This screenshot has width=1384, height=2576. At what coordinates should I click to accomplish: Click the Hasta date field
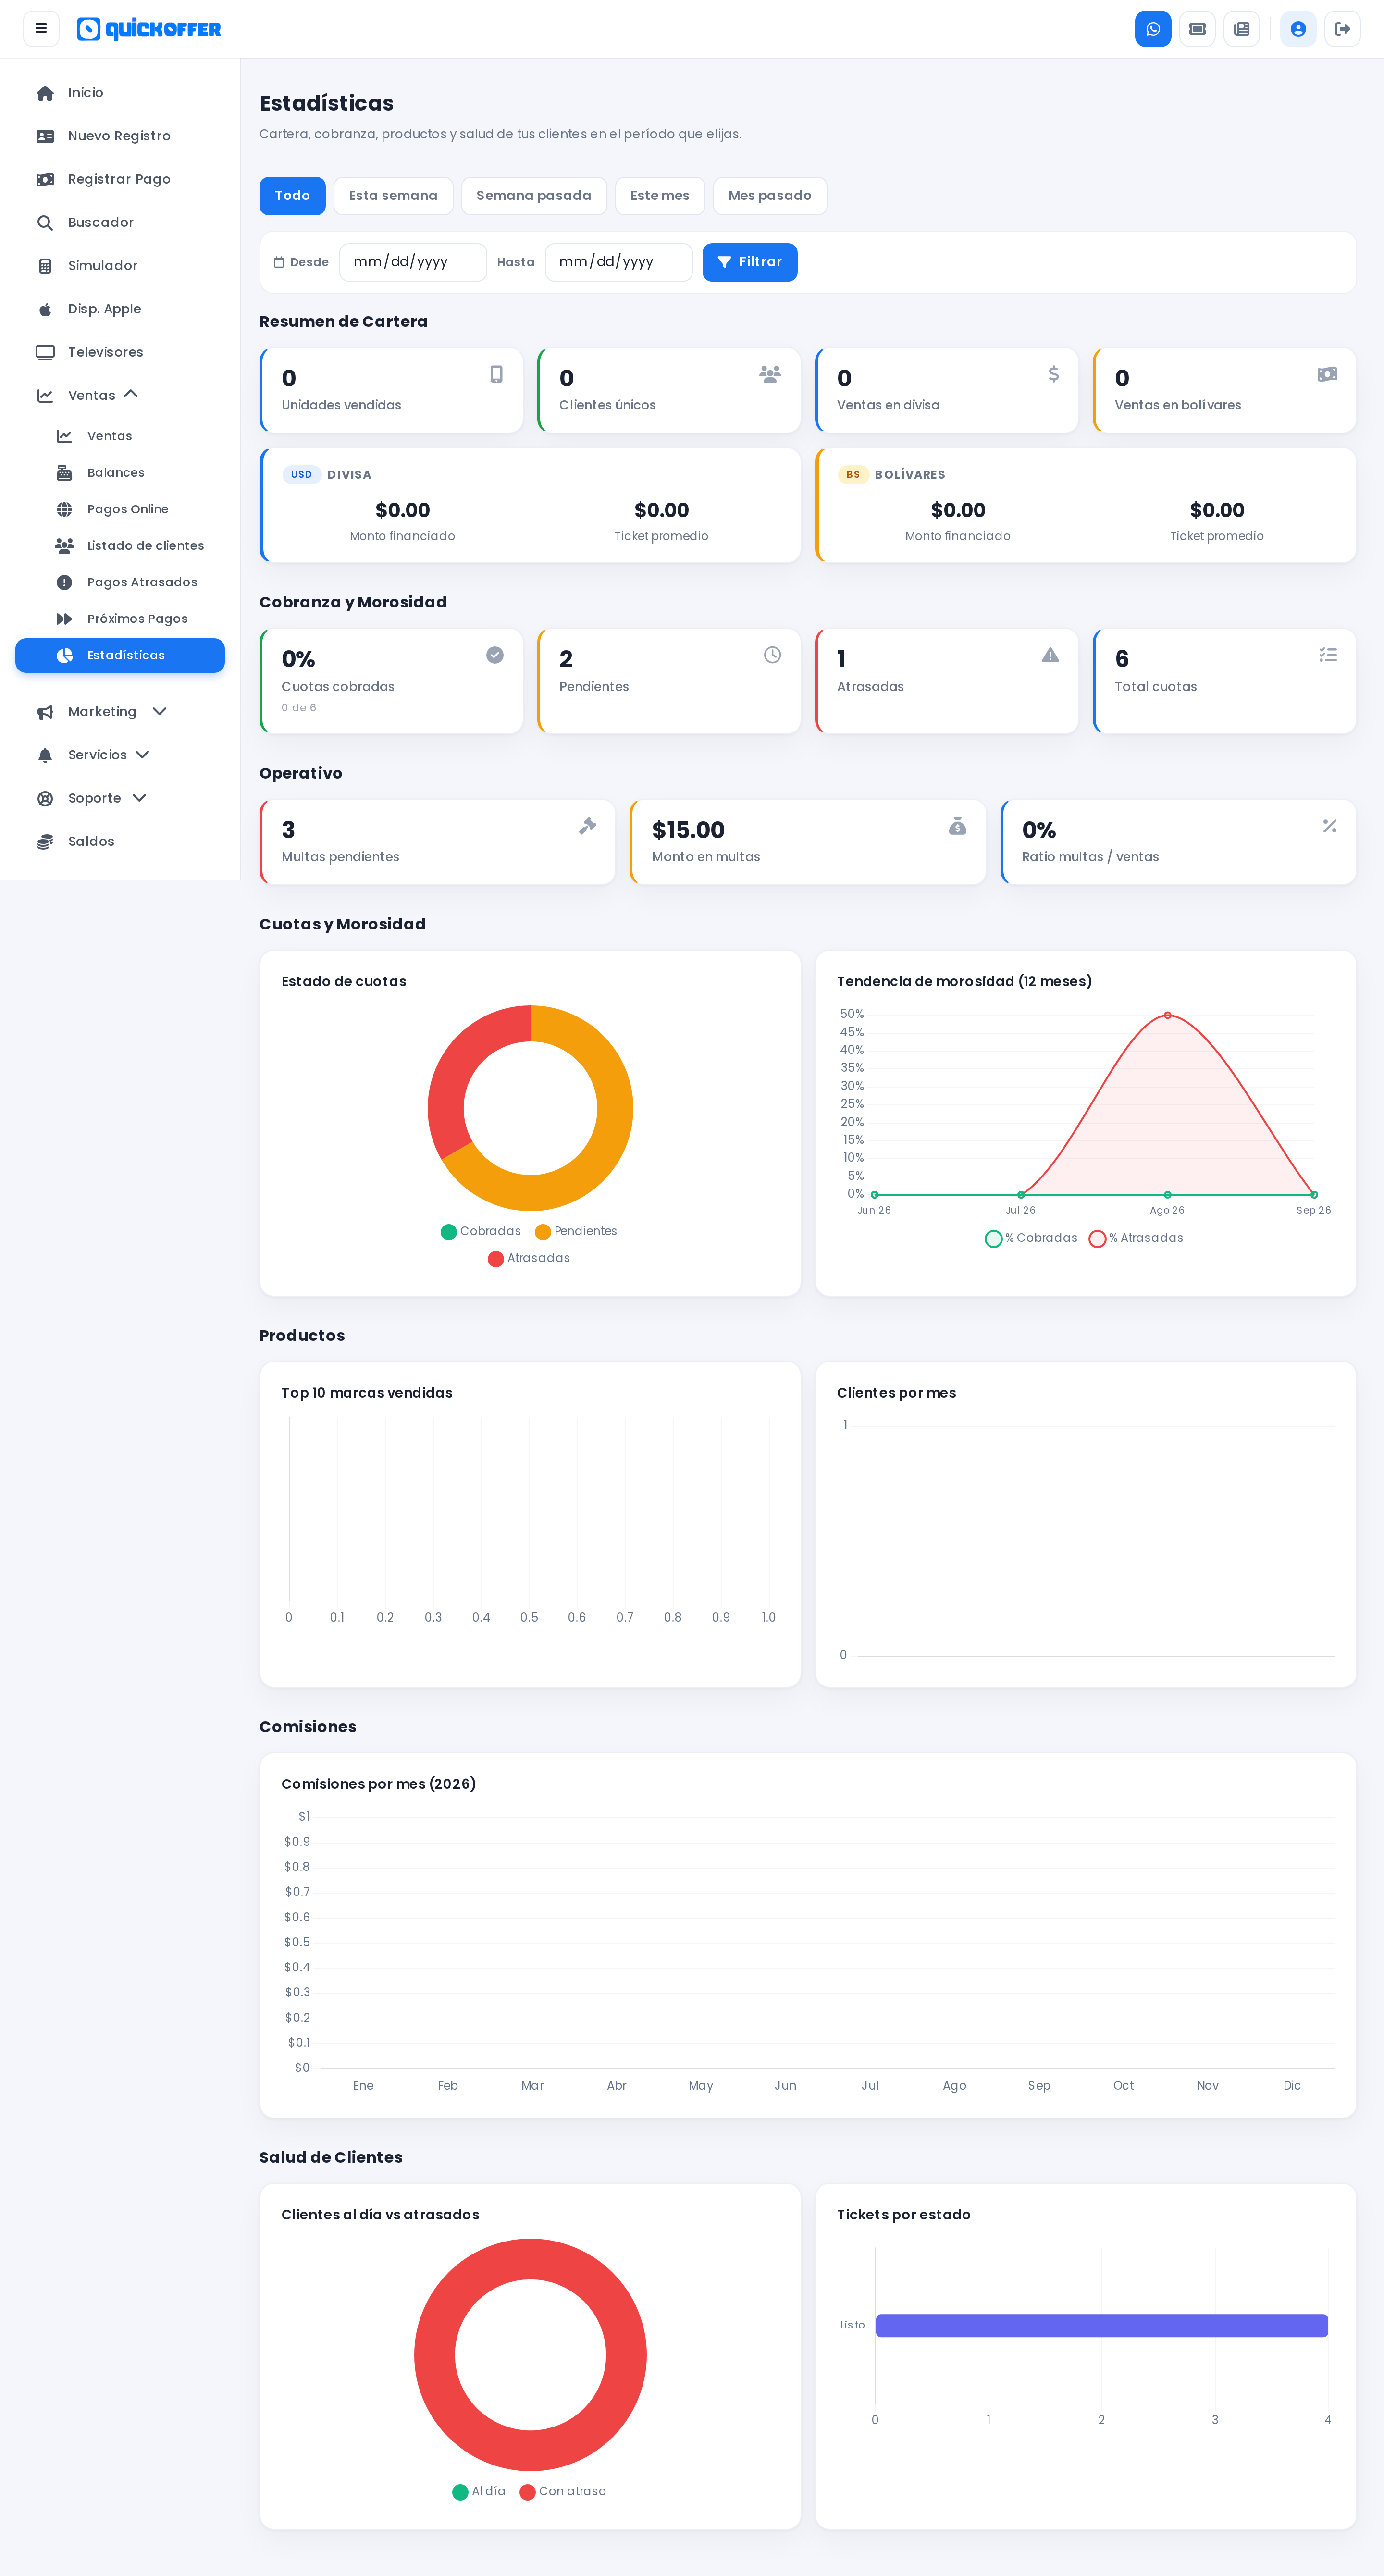tap(619, 262)
